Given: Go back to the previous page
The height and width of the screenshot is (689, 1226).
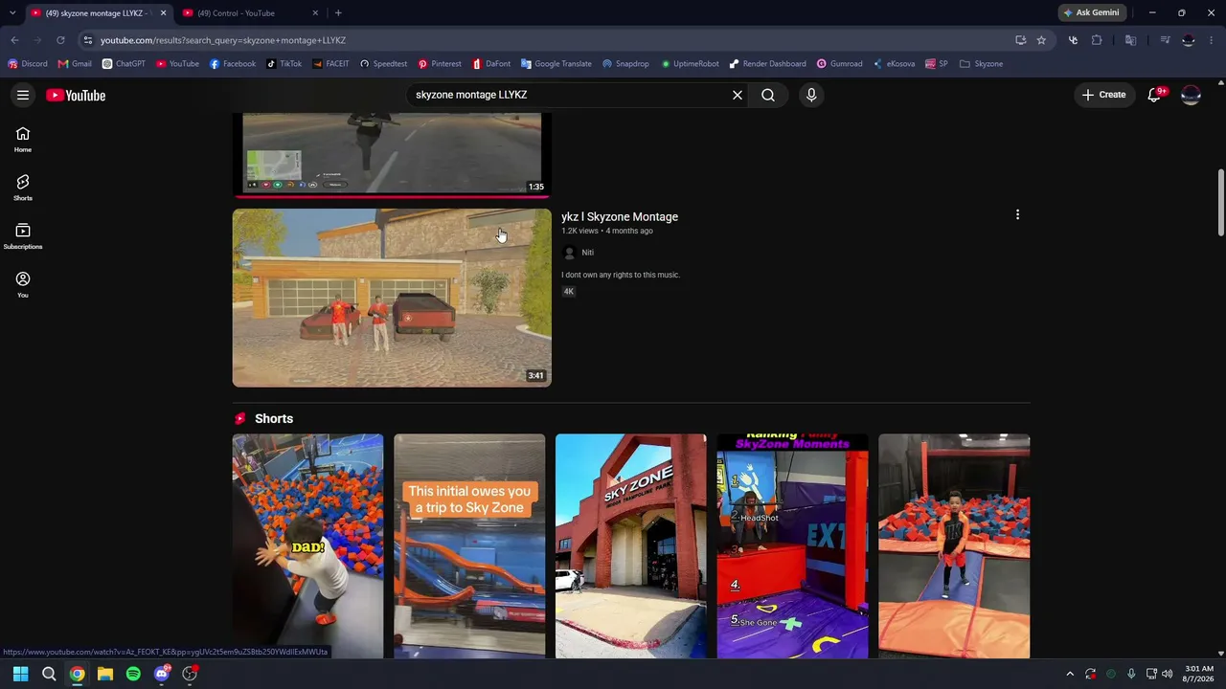Looking at the screenshot, I should coord(14,40).
